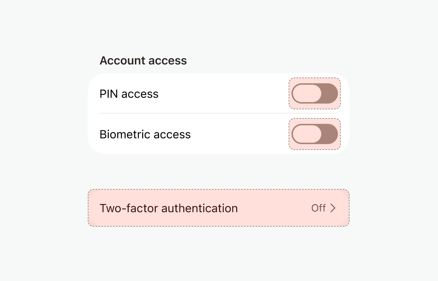The height and width of the screenshot is (281, 438).
Task: Select the Two-factor authentication label text
Action: tap(169, 208)
